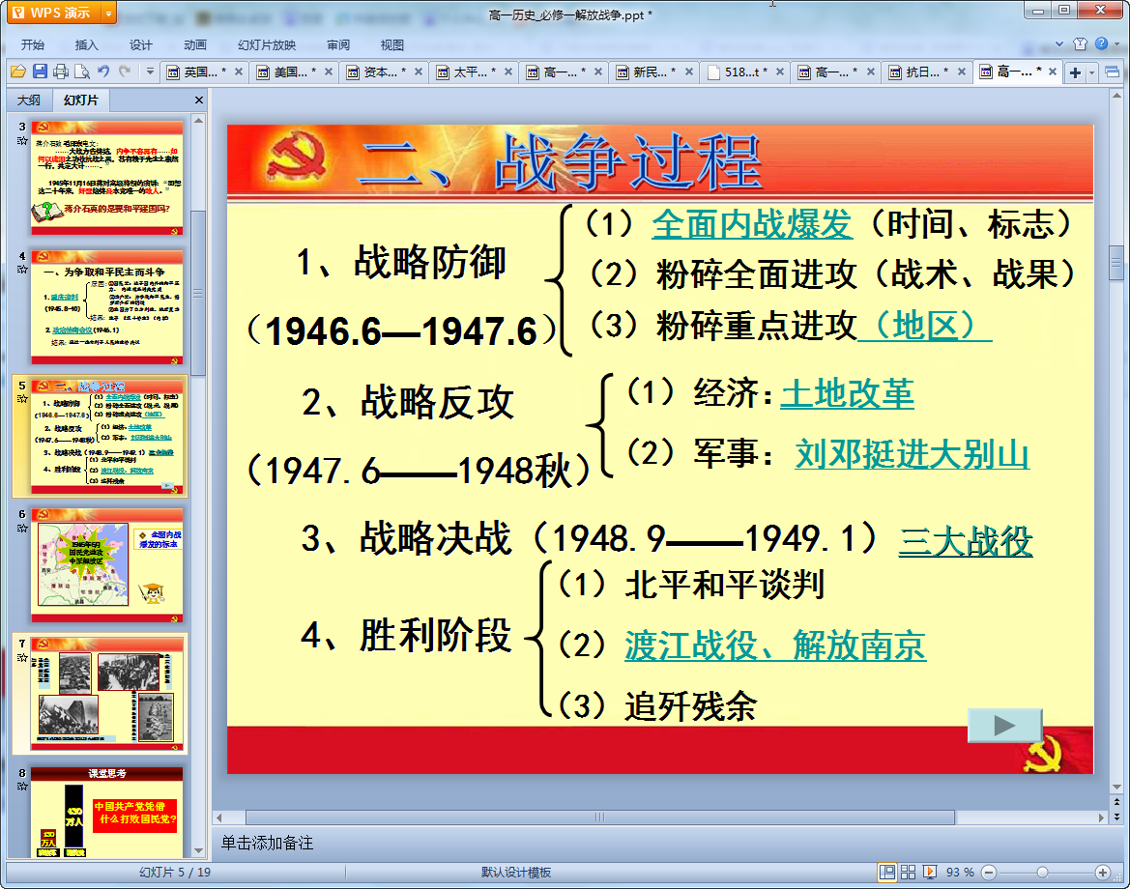Follow the 全面内战爆发 hyperlink
The height and width of the screenshot is (889, 1130).
[752, 224]
